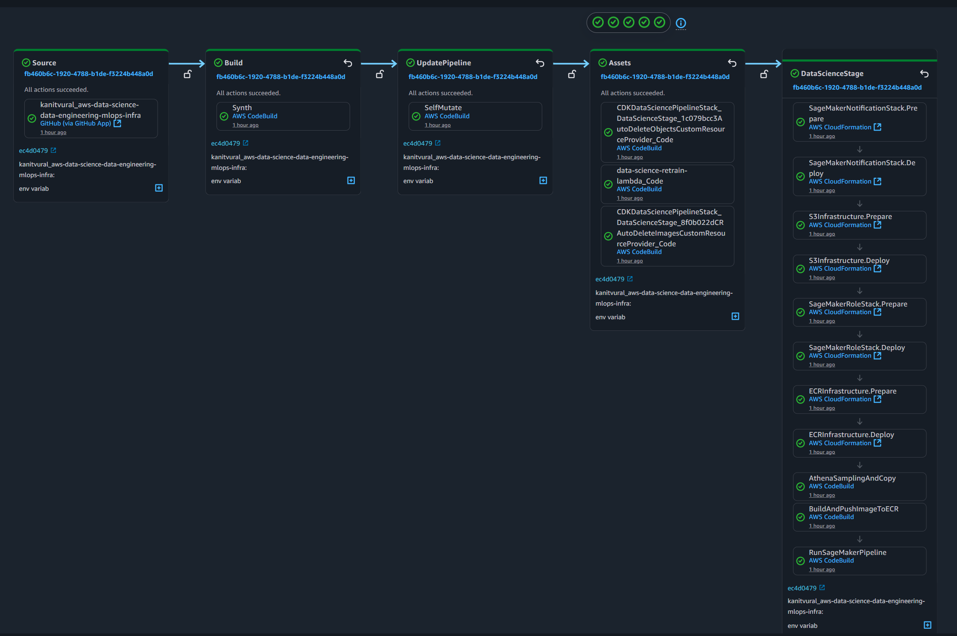This screenshot has height=636, width=957.
Task: Click 'env variab' text in Source stage
Action: [34, 189]
